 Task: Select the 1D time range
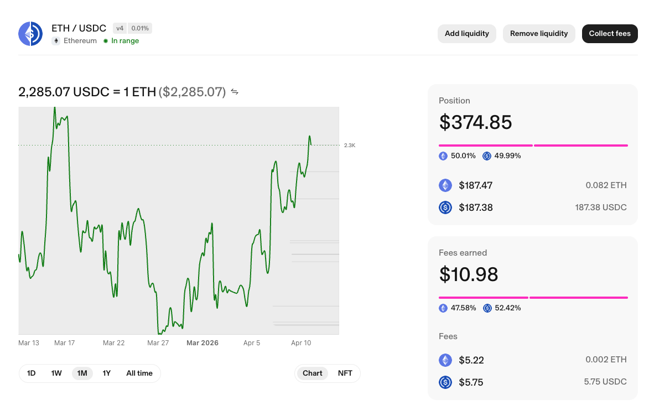(x=32, y=373)
